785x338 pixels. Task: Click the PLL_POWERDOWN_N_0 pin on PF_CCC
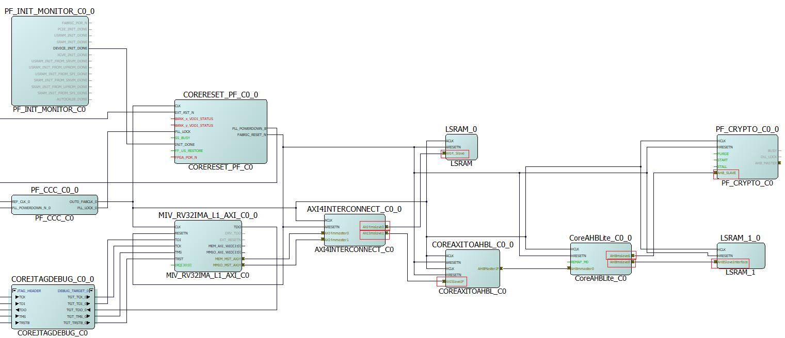31,208
